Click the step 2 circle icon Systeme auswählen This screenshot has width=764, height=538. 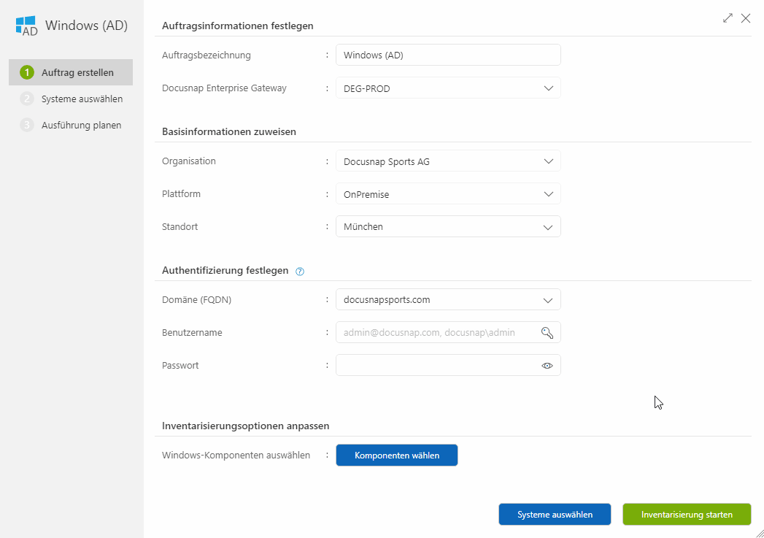click(x=26, y=99)
